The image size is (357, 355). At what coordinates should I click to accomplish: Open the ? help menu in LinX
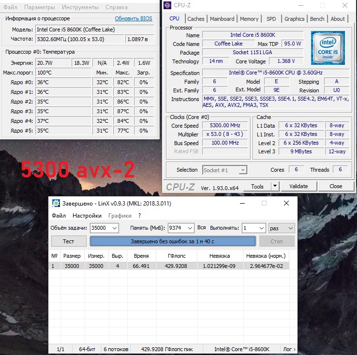coord(140,216)
